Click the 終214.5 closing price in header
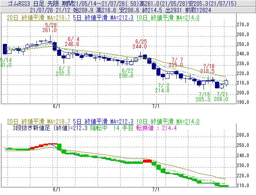Screen dimensions: 256x195 click(x=152, y=10)
